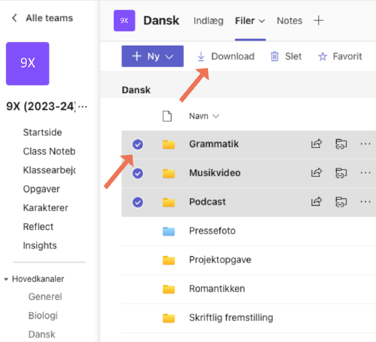Image resolution: width=376 pixels, height=342 pixels.
Task: Uncheck the Grammatik folder
Action: coord(138,145)
